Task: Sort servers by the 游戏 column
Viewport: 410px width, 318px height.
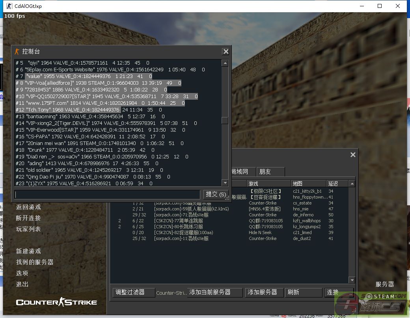Action: pyautogui.click(x=268, y=184)
